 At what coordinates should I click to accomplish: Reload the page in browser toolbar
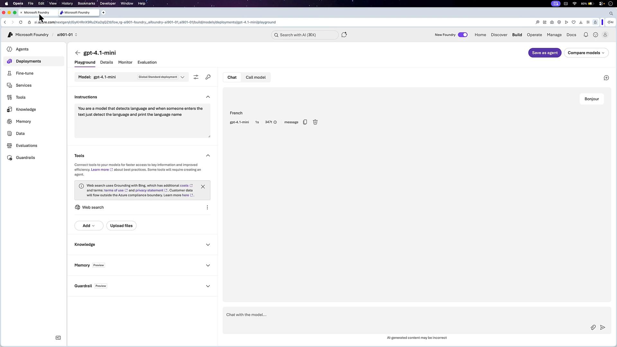(21, 22)
